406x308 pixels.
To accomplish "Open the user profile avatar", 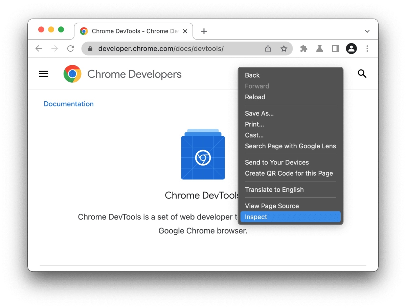I will tap(351, 49).
